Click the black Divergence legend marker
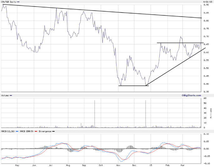 (53, 131)
